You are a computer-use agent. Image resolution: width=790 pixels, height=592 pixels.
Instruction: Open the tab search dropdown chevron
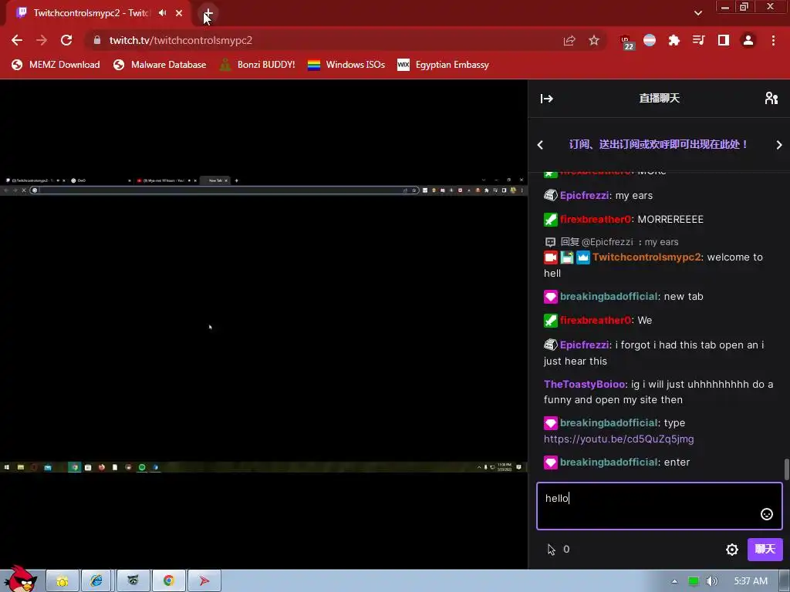tap(697, 13)
